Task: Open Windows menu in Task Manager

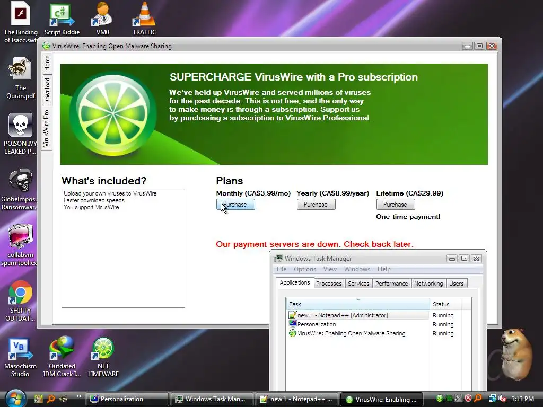Action: click(x=357, y=269)
